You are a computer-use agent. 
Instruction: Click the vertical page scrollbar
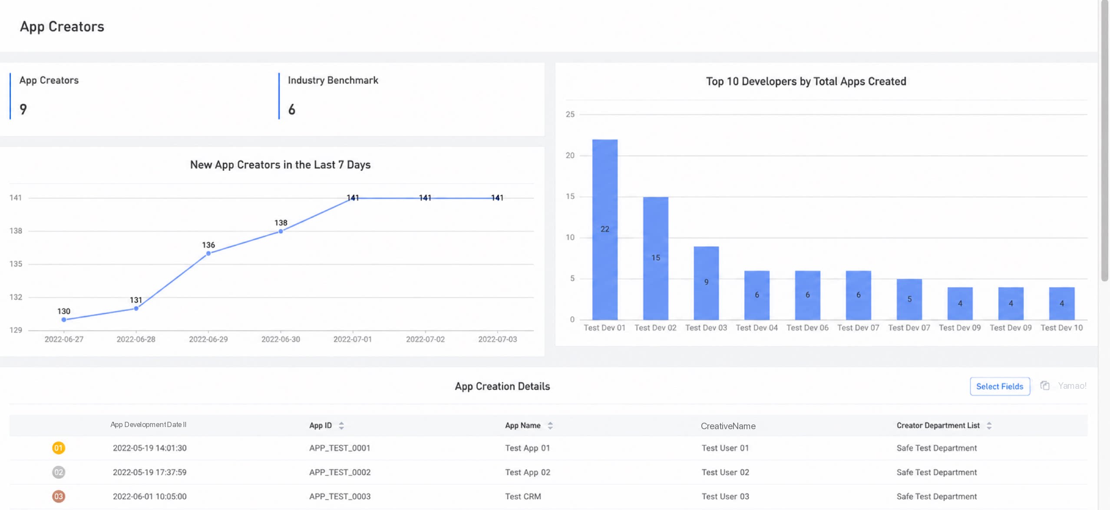(1104, 141)
